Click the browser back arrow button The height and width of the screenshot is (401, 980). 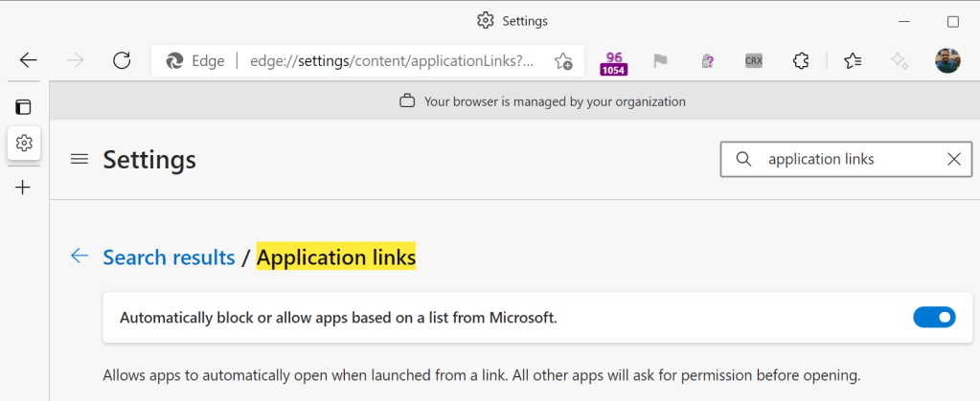point(29,60)
